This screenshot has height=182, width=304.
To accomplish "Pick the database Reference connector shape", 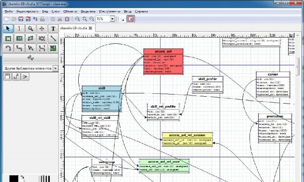I will (x=16, y=76).
